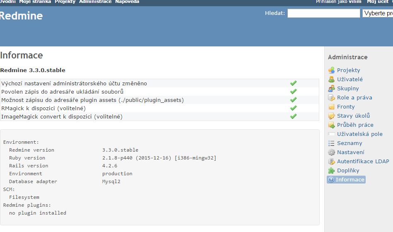Open Administrace in top menu
Image resolution: width=393 pixels, height=232 pixels.
pyautogui.click(x=95, y=2)
